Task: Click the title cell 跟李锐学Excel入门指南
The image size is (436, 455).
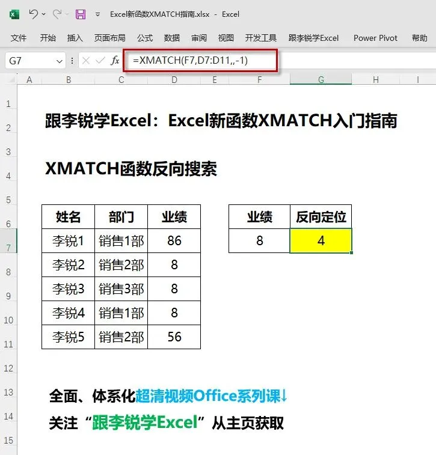Action: click(x=221, y=120)
